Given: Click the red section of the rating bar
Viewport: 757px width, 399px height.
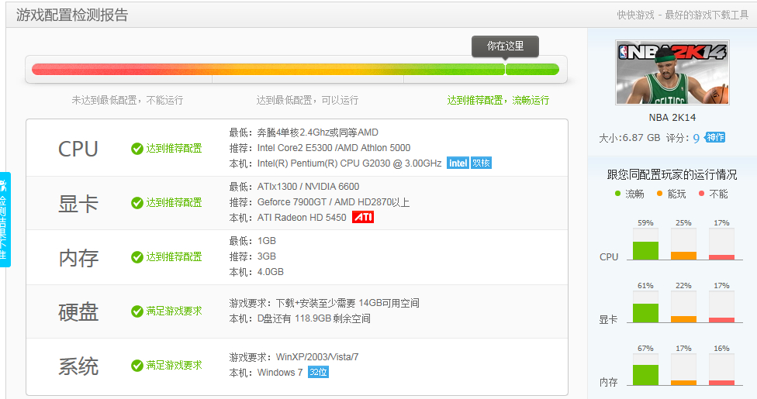Looking at the screenshot, I should pos(121,70).
